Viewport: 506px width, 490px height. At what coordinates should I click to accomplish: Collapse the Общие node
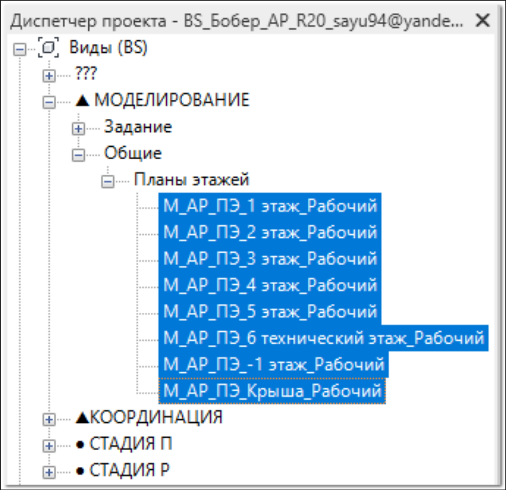78,156
